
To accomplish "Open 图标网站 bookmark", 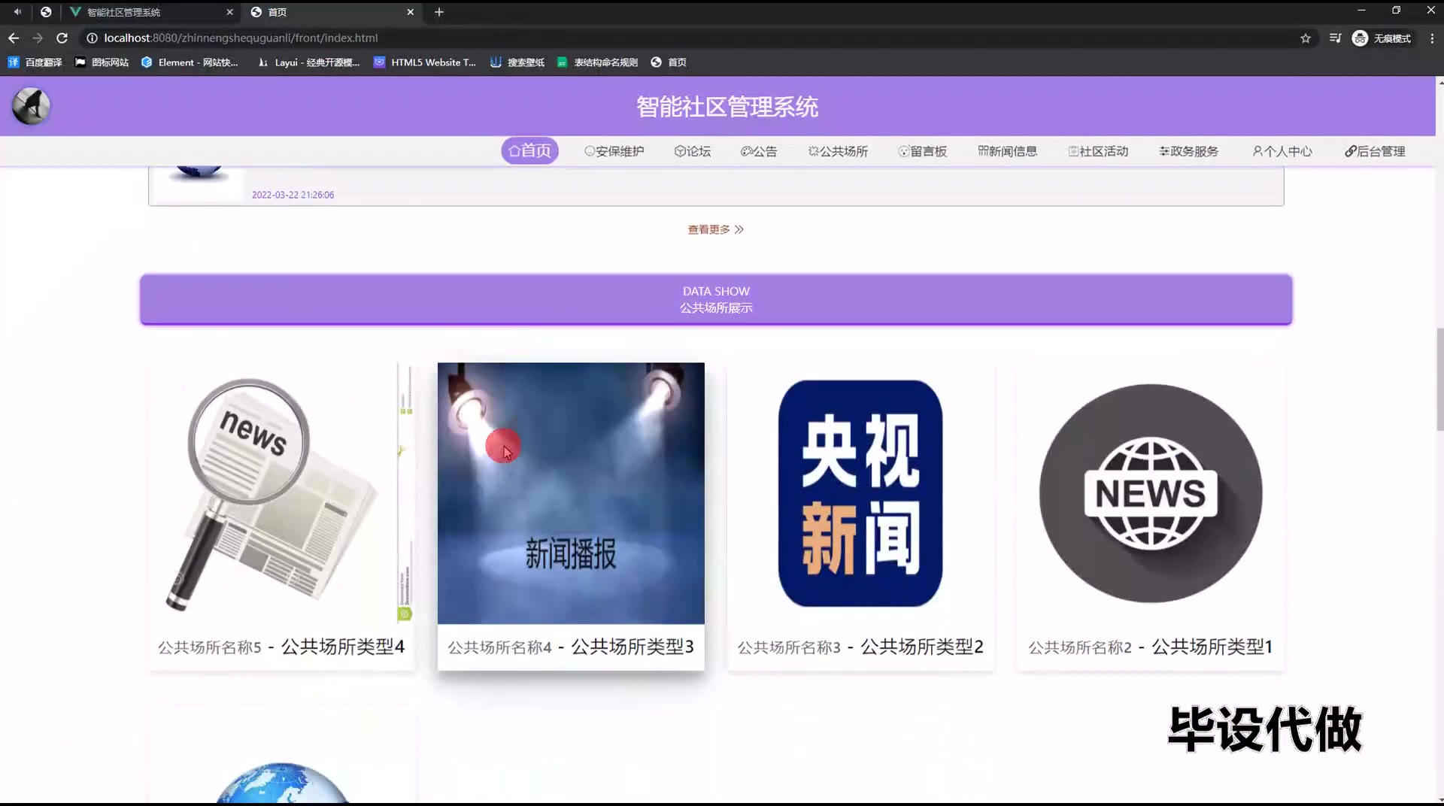I will click(x=102, y=62).
